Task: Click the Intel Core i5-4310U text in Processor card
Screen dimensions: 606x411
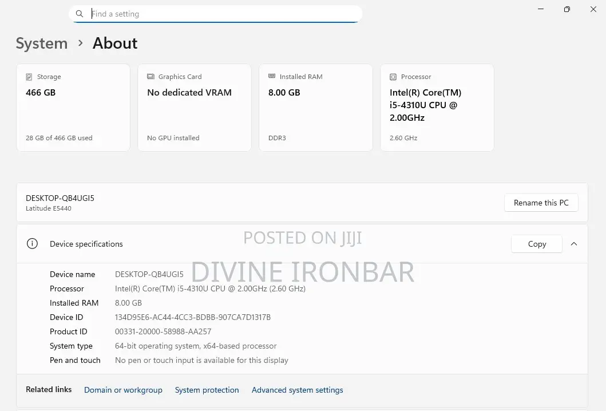Action: pyautogui.click(x=426, y=105)
